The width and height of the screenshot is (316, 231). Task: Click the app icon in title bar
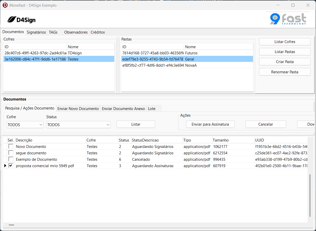[x=5, y=5]
